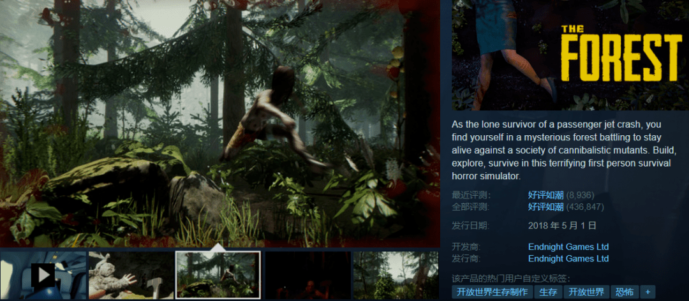Open the dark cave screenshot thumbnail
This screenshot has height=301, width=689.
pyautogui.click(x=307, y=275)
